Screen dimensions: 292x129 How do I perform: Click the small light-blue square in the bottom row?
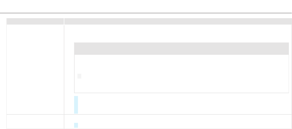click(x=76, y=125)
